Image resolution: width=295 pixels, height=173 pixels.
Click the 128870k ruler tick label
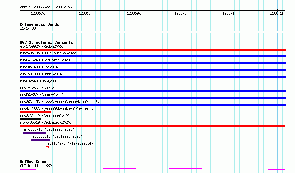[x=181, y=13]
